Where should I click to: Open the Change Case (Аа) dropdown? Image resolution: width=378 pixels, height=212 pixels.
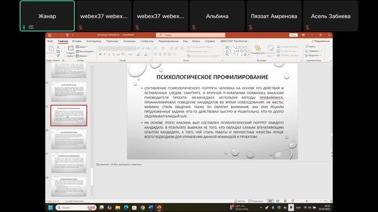coord(131,55)
